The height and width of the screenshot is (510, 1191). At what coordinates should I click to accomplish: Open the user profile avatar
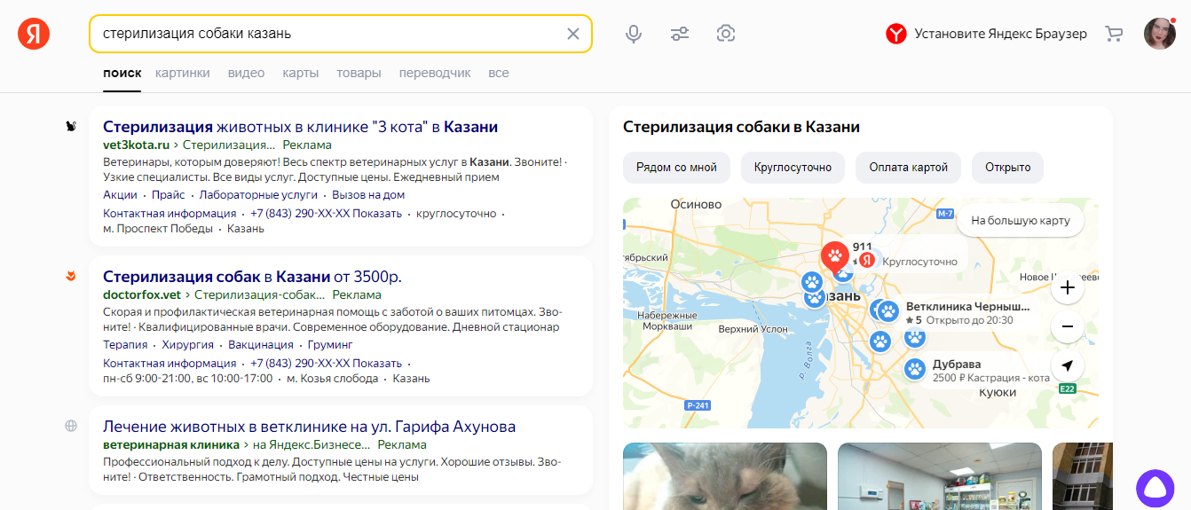(x=1160, y=34)
